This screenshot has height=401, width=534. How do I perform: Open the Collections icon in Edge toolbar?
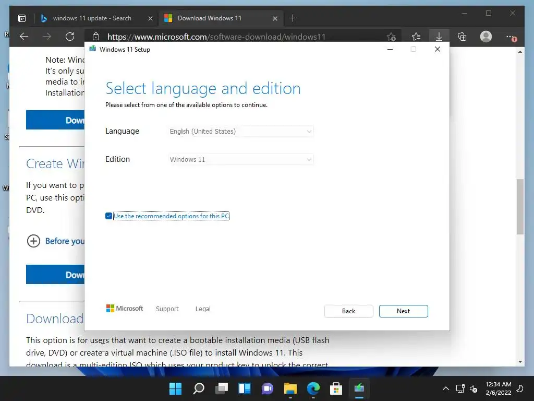462,37
